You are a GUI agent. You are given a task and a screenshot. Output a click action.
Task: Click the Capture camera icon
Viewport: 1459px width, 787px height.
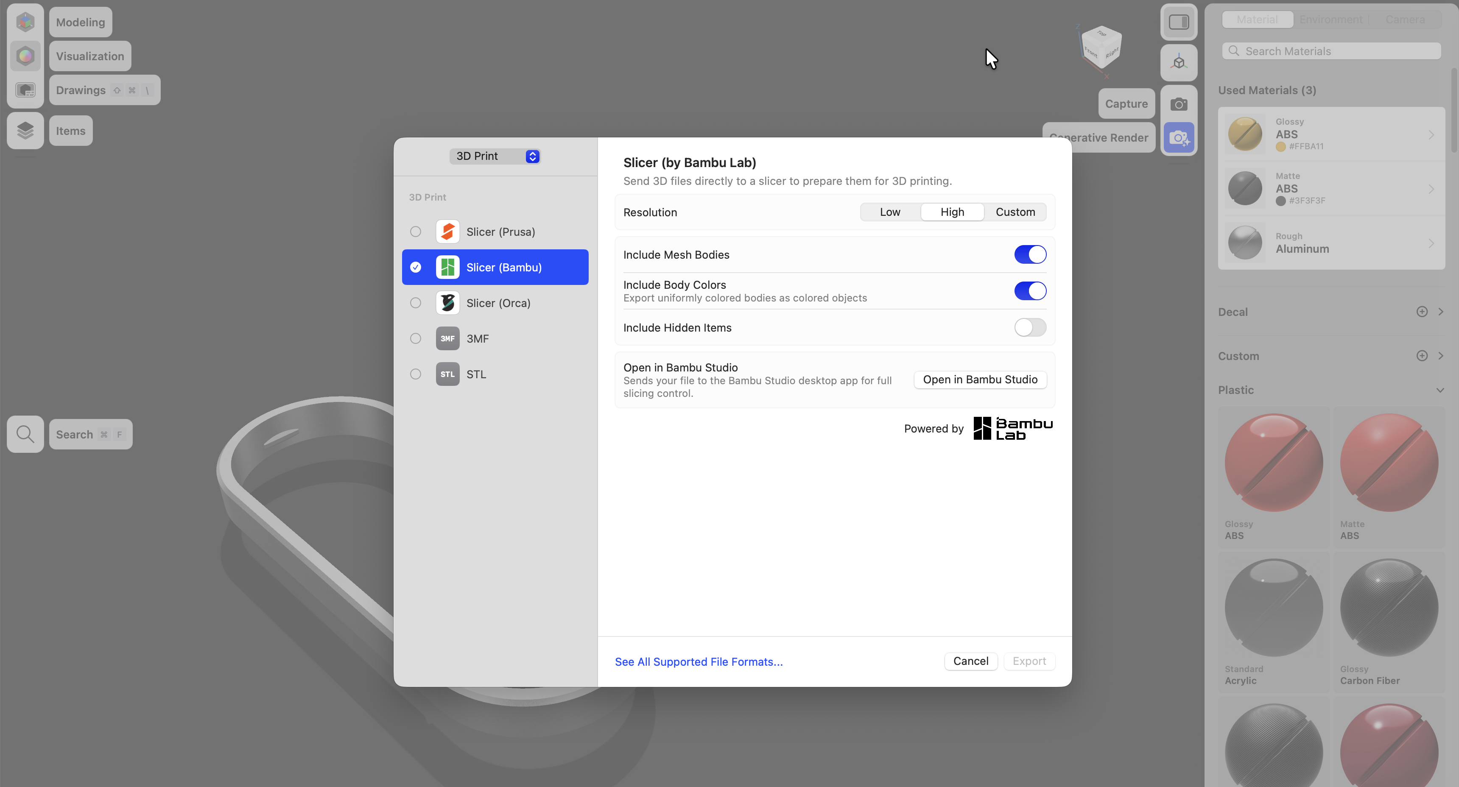pos(1179,103)
